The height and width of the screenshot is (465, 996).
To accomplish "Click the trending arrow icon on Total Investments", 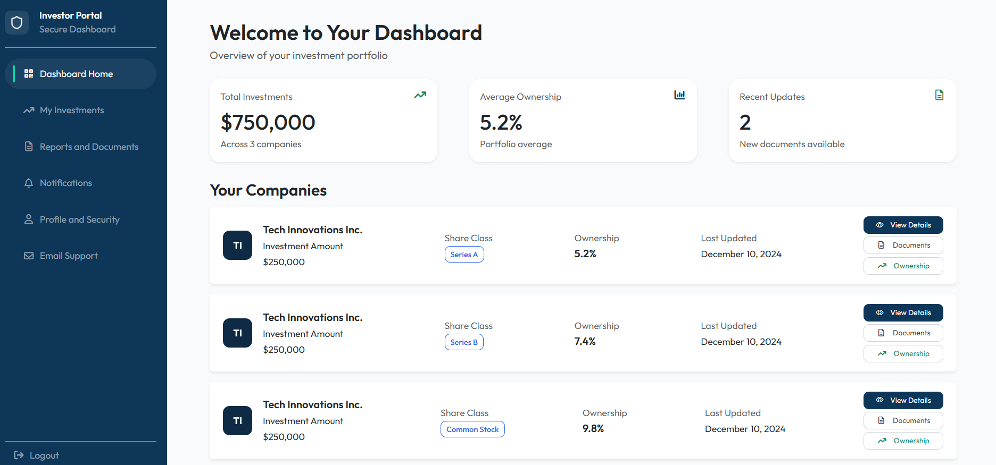I will click(420, 95).
